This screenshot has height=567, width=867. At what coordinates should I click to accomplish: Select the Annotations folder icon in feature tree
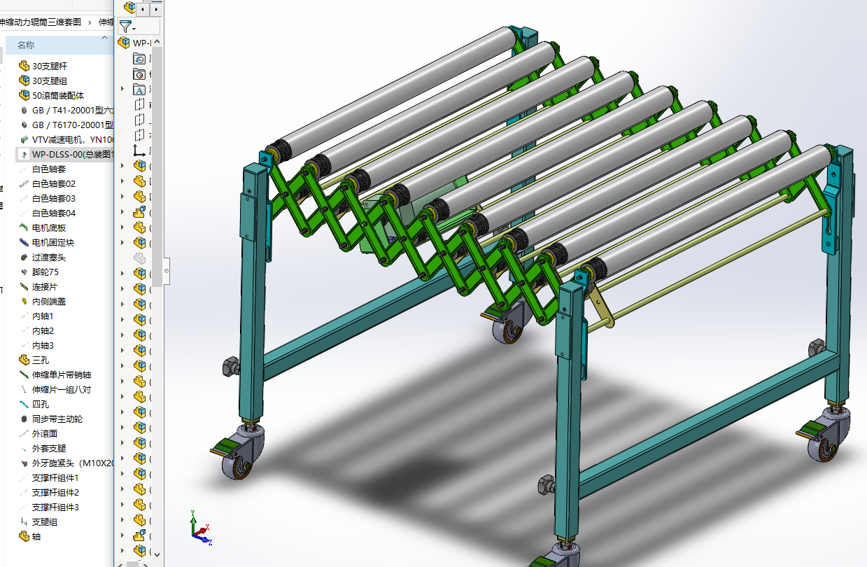click(139, 90)
